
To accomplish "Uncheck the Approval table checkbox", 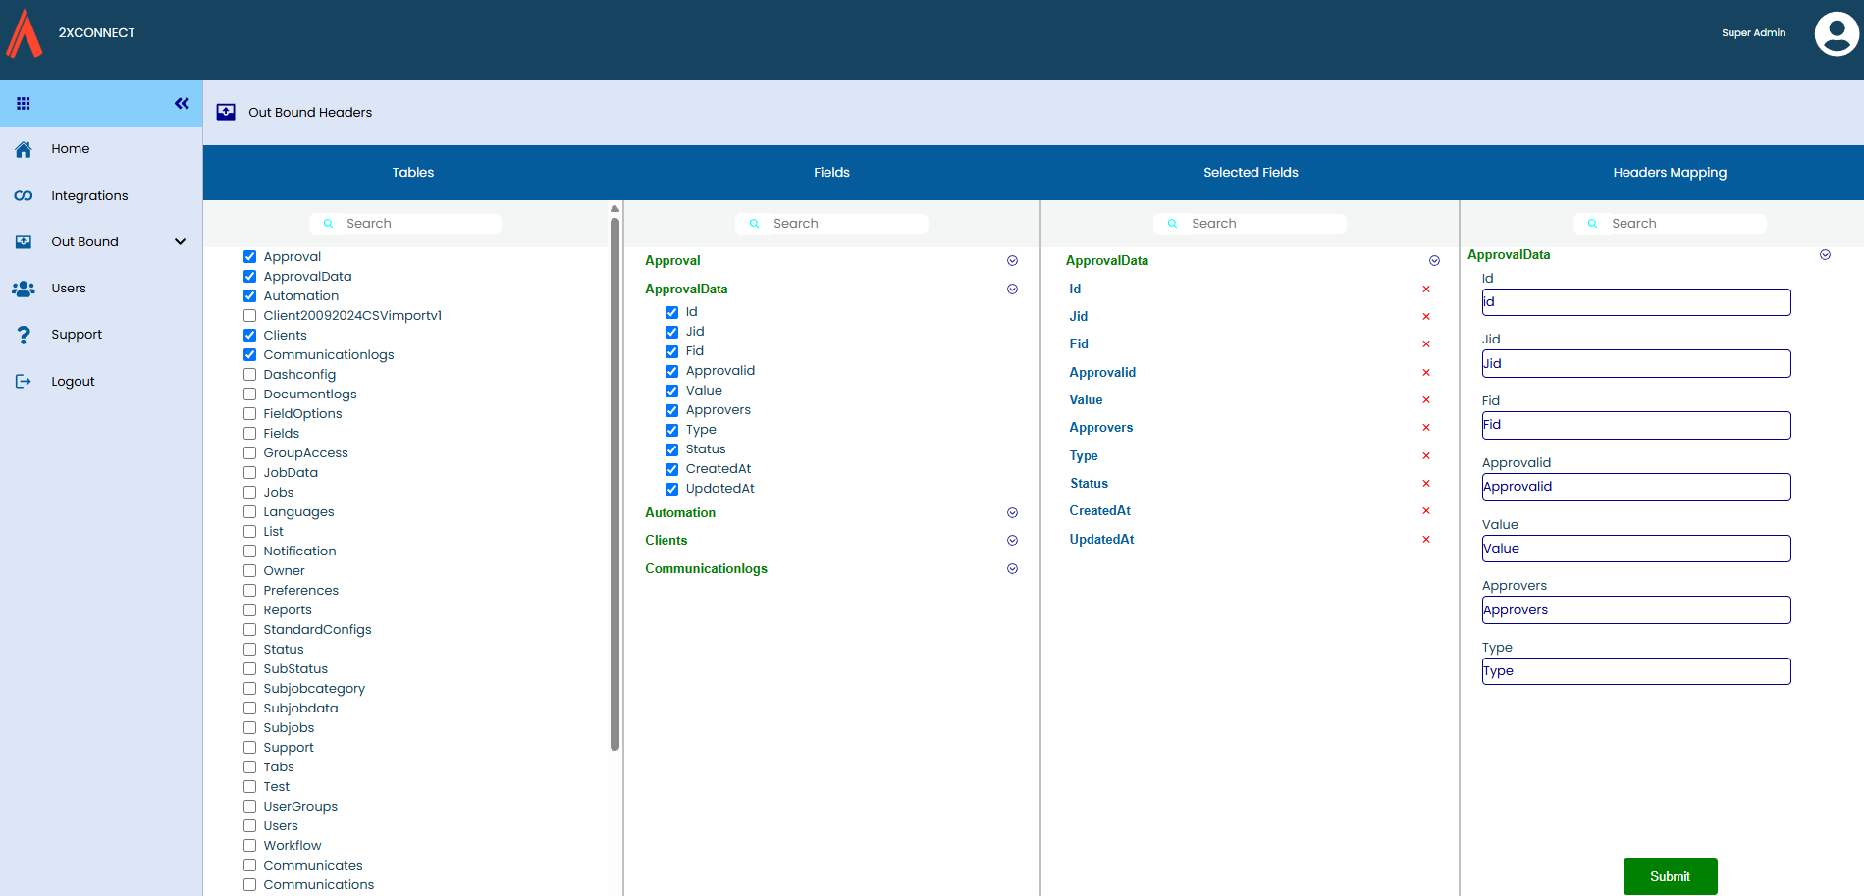I will pyautogui.click(x=250, y=257).
